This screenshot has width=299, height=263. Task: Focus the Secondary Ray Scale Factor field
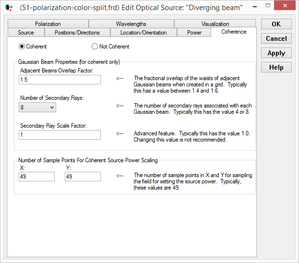(x=60, y=135)
